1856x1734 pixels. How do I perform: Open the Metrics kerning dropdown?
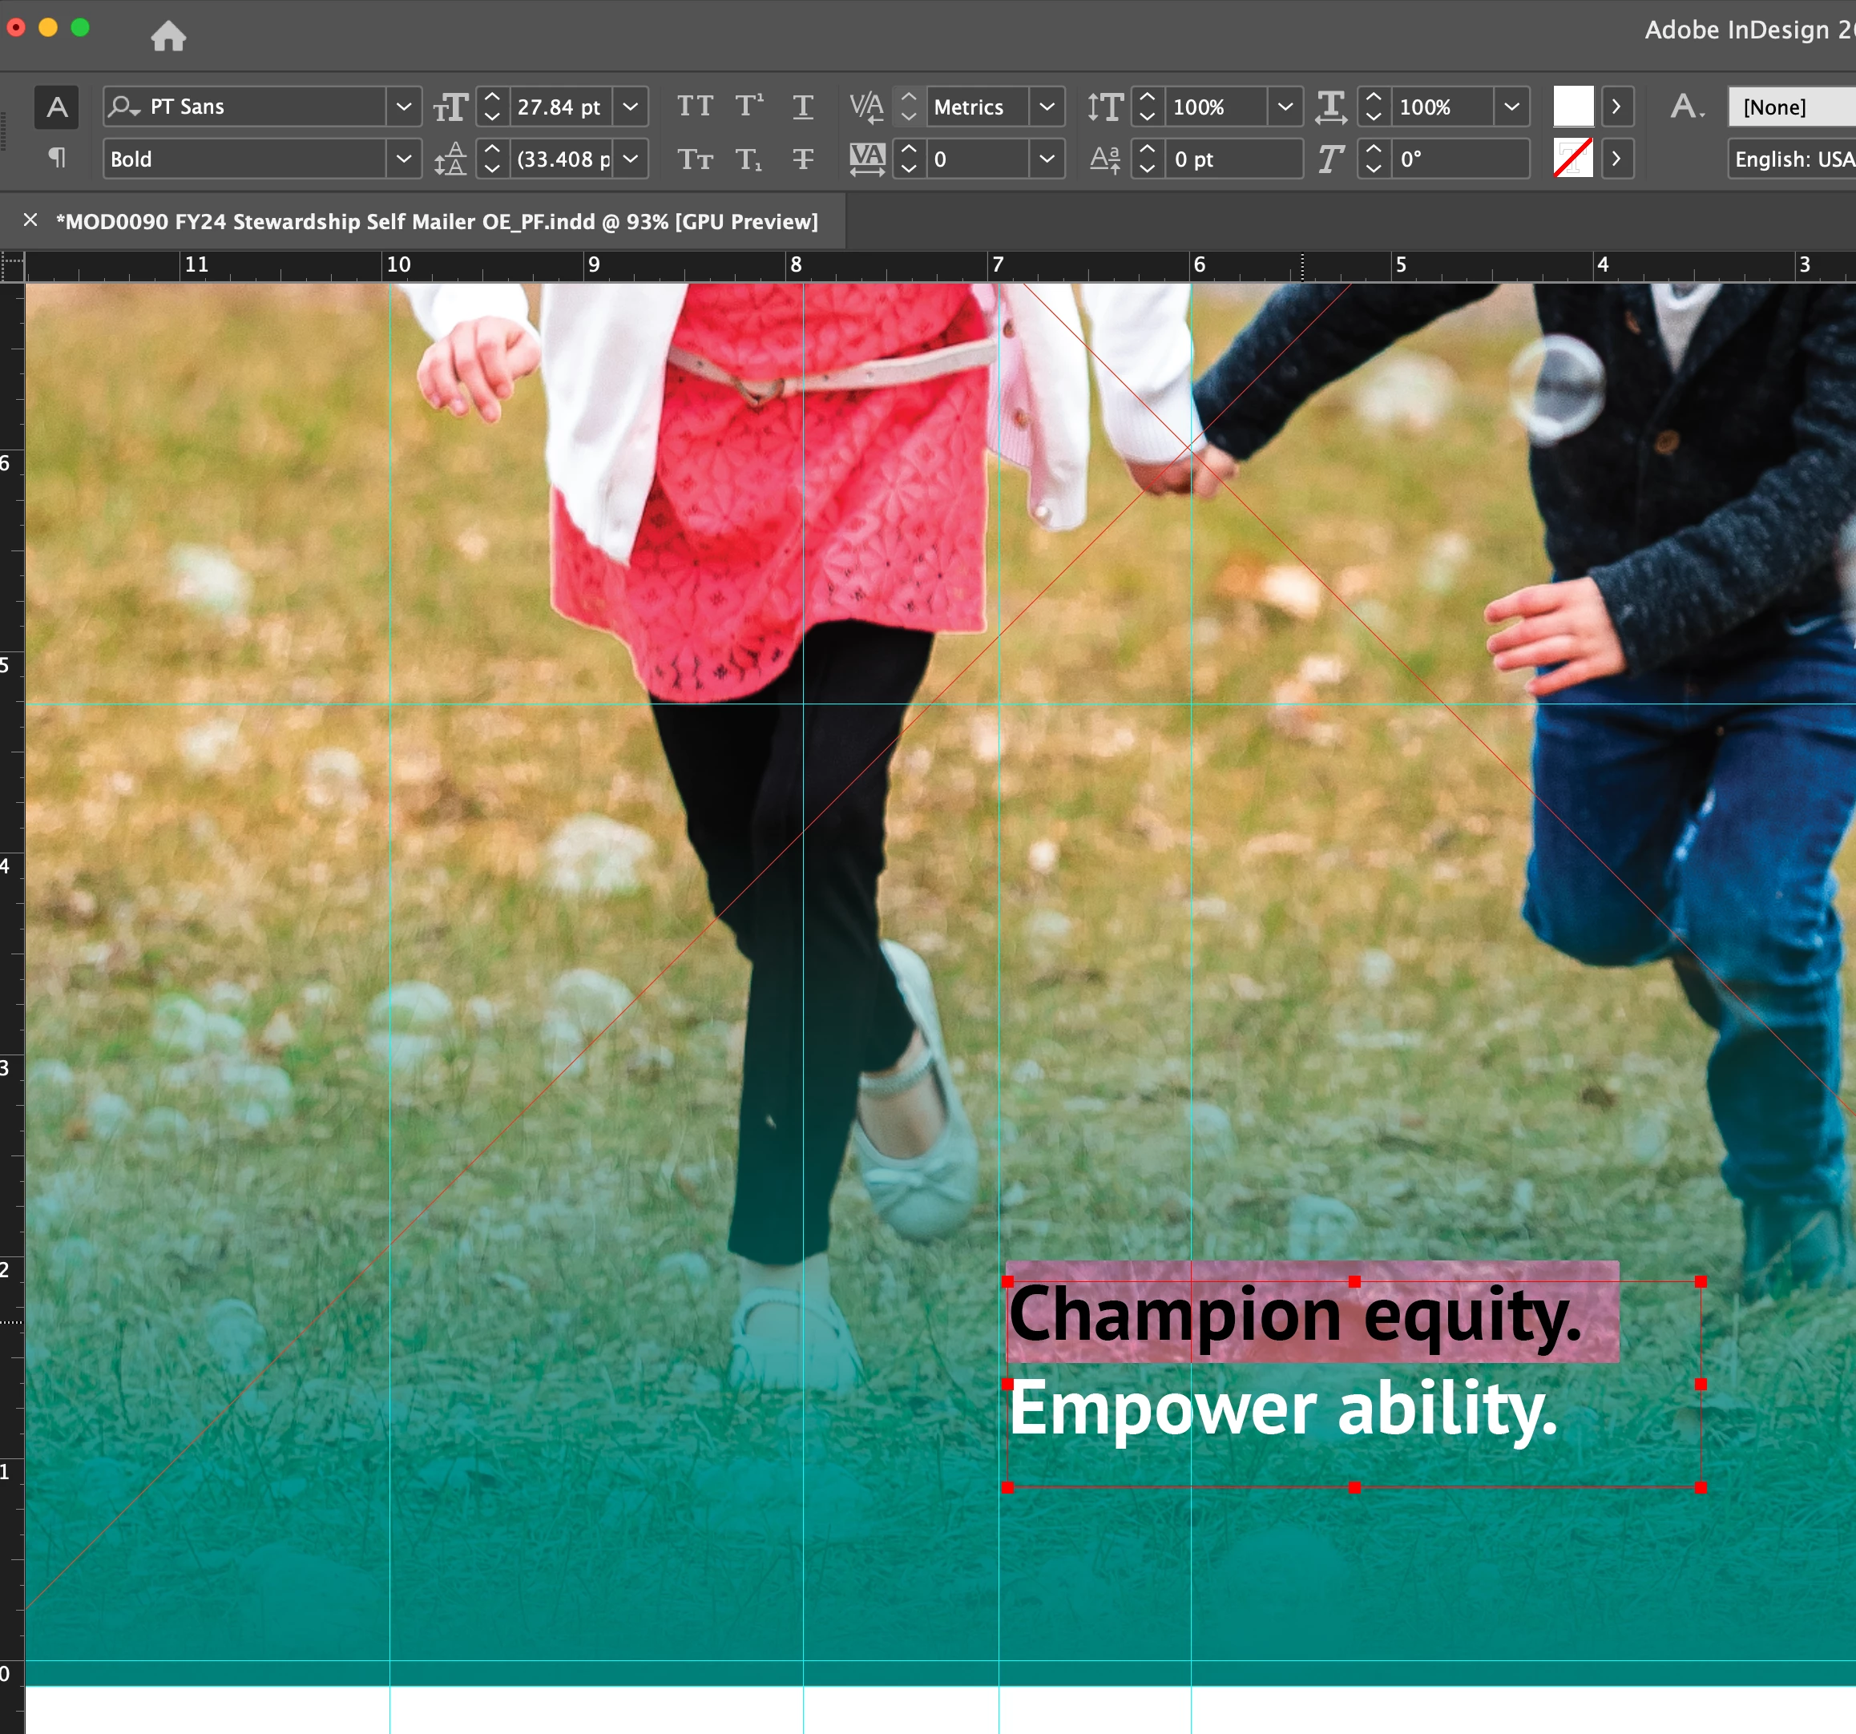(x=1047, y=107)
